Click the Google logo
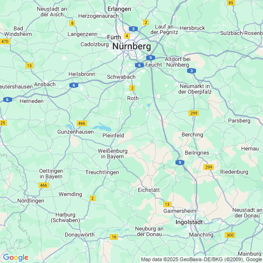 pyautogui.click(x=16, y=257)
